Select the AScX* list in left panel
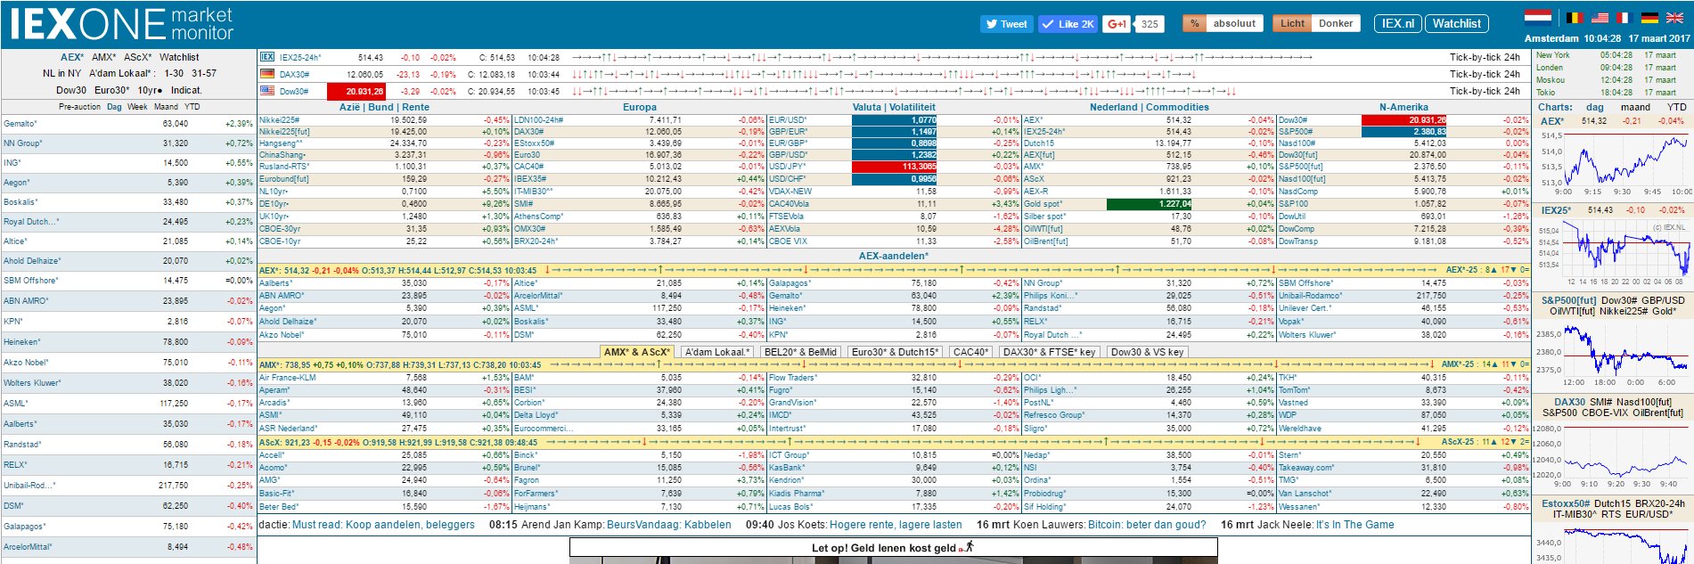 point(137,57)
